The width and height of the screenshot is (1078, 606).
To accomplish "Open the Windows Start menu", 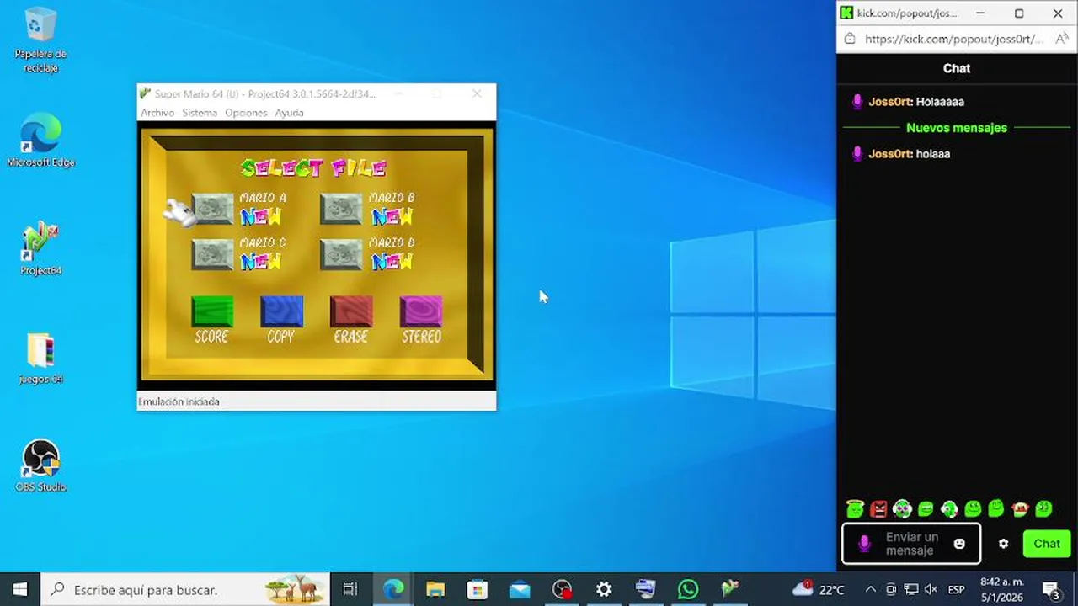I will coord(20,589).
